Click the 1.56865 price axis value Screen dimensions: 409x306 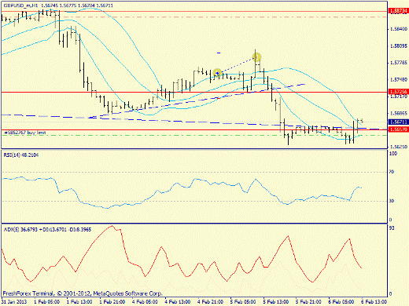(399, 114)
